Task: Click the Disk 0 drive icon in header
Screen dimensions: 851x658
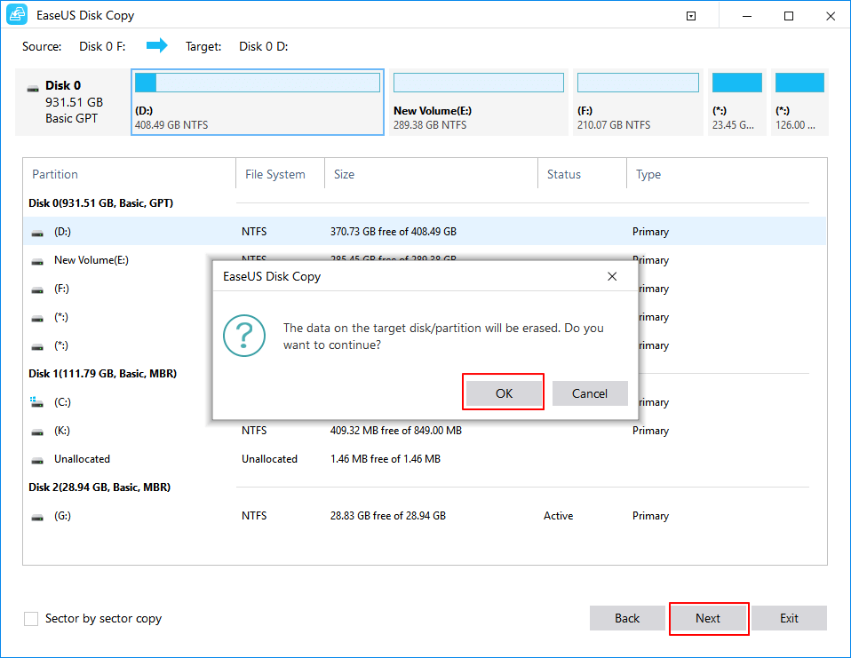Action: pos(33,88)
